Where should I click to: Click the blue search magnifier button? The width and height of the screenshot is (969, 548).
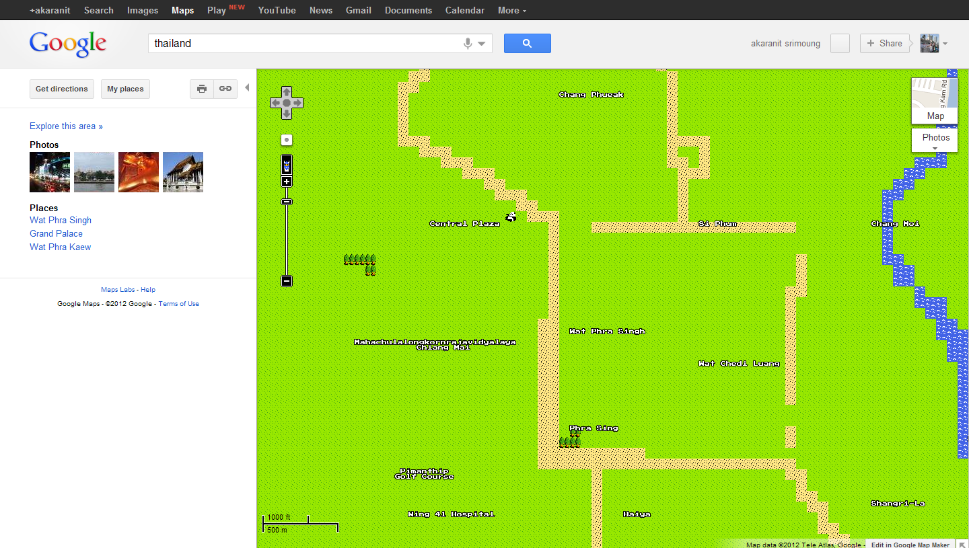pos(528,43)
